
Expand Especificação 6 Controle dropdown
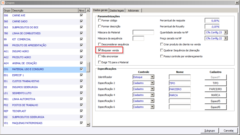pos(152,107)
